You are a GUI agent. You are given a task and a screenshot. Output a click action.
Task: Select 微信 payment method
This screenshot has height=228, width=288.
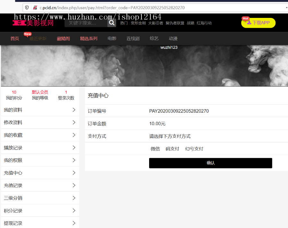tap(155, 149)
